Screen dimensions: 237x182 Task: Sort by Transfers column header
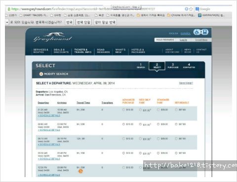pos(107,103)
